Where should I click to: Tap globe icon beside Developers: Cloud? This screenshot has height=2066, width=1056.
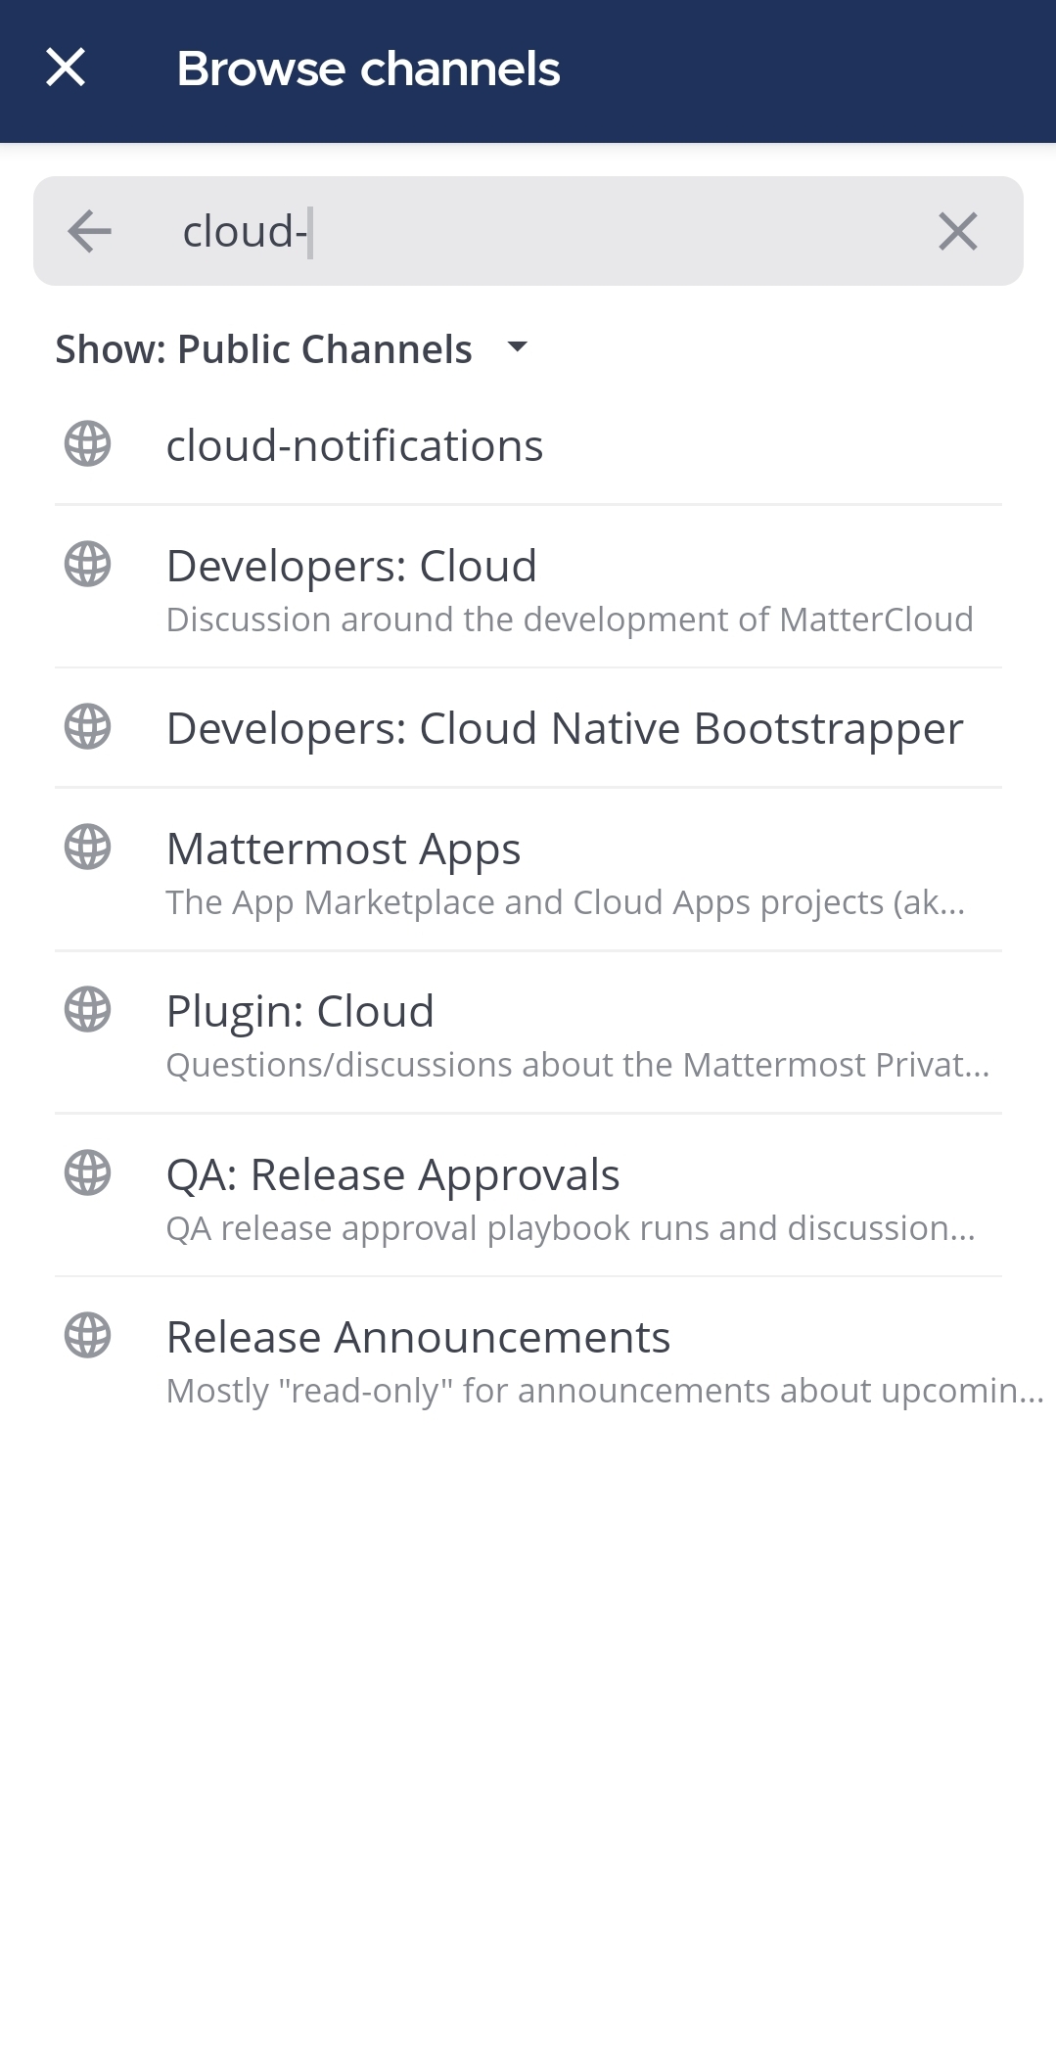point(87,565)
